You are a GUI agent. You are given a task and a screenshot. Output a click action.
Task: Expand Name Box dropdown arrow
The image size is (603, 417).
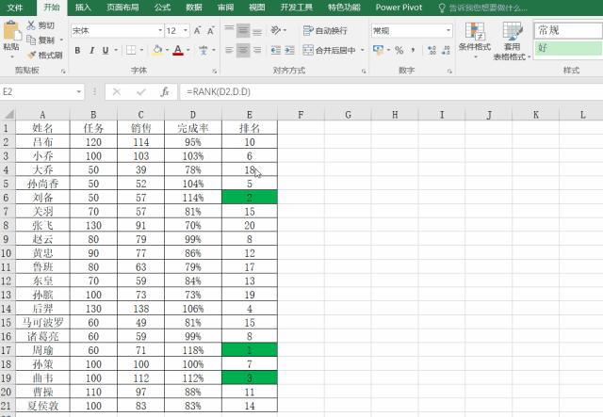pyautogui.click(x=79, y=92)
